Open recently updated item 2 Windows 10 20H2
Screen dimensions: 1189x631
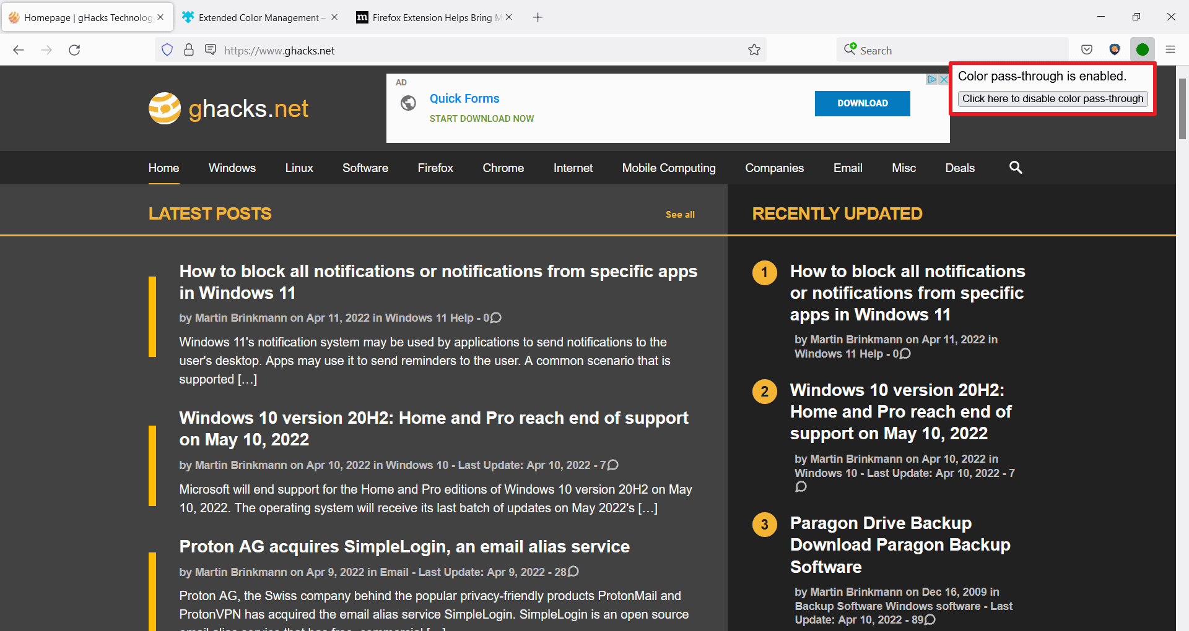tap(900, 411)
